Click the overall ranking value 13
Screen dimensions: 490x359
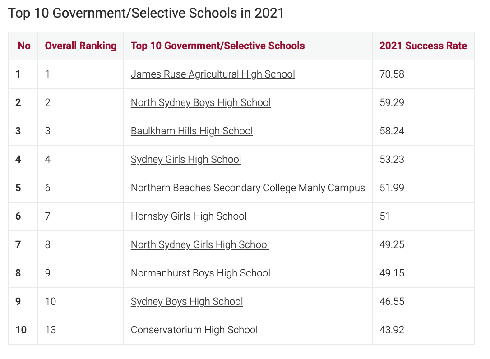pos(51,330)
